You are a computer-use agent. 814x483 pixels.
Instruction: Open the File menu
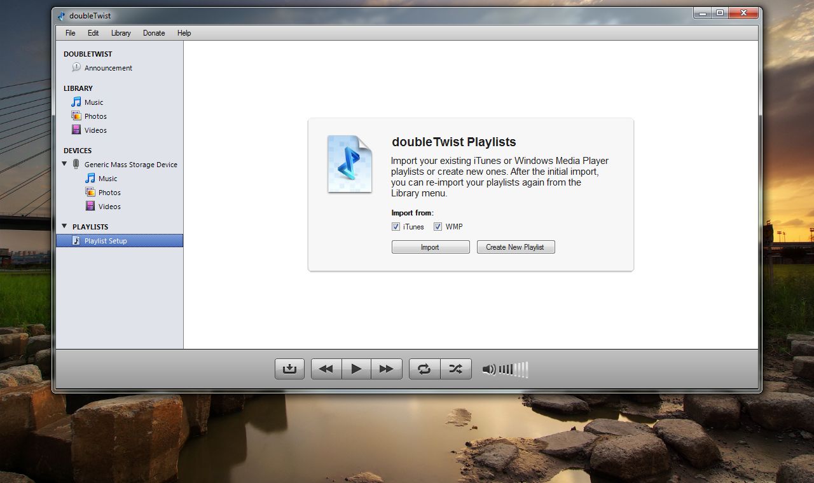coord(70,33)
